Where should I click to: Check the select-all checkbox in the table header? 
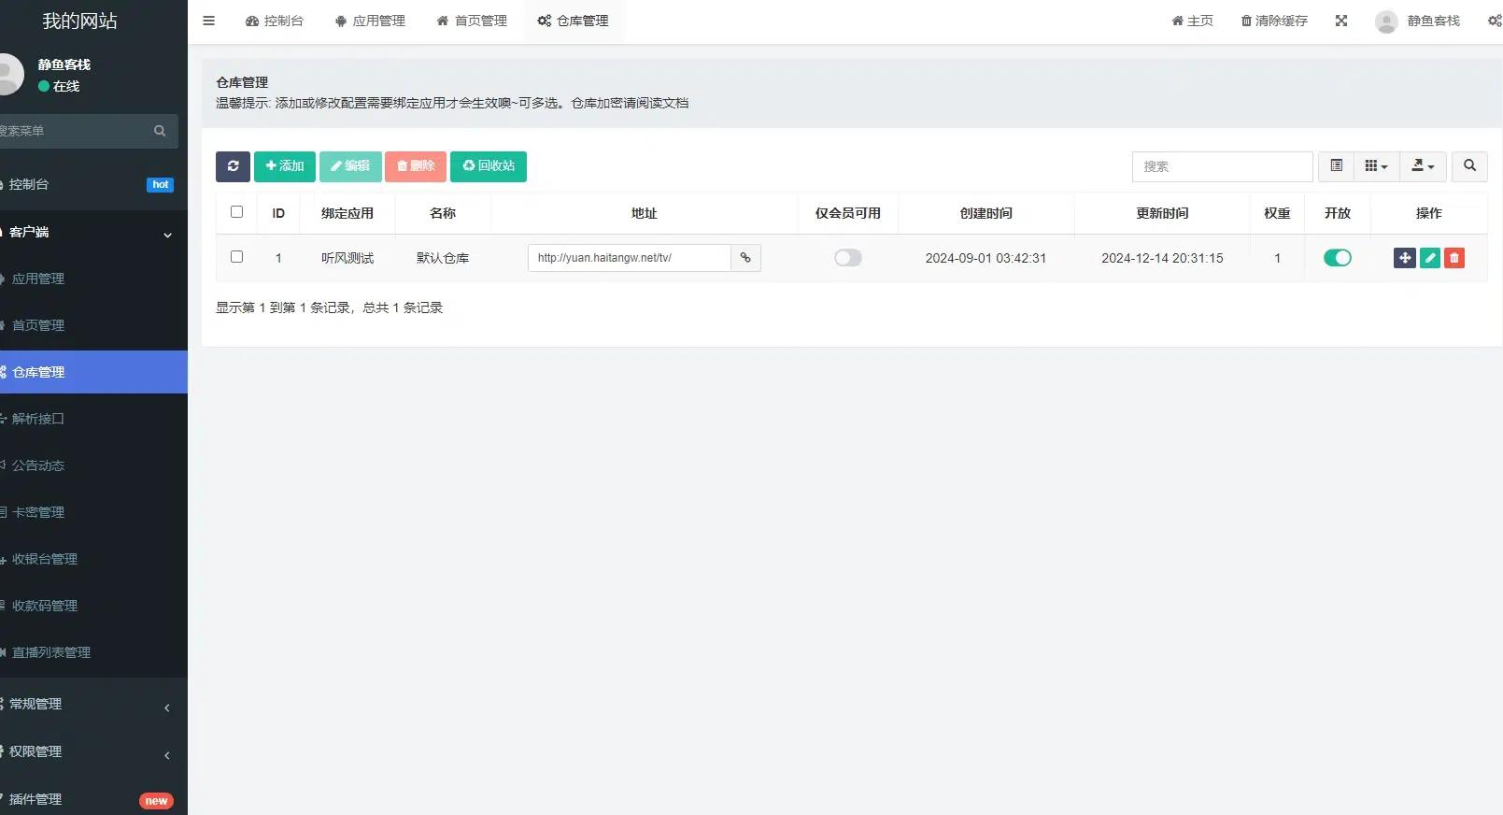tap(236, 212)
